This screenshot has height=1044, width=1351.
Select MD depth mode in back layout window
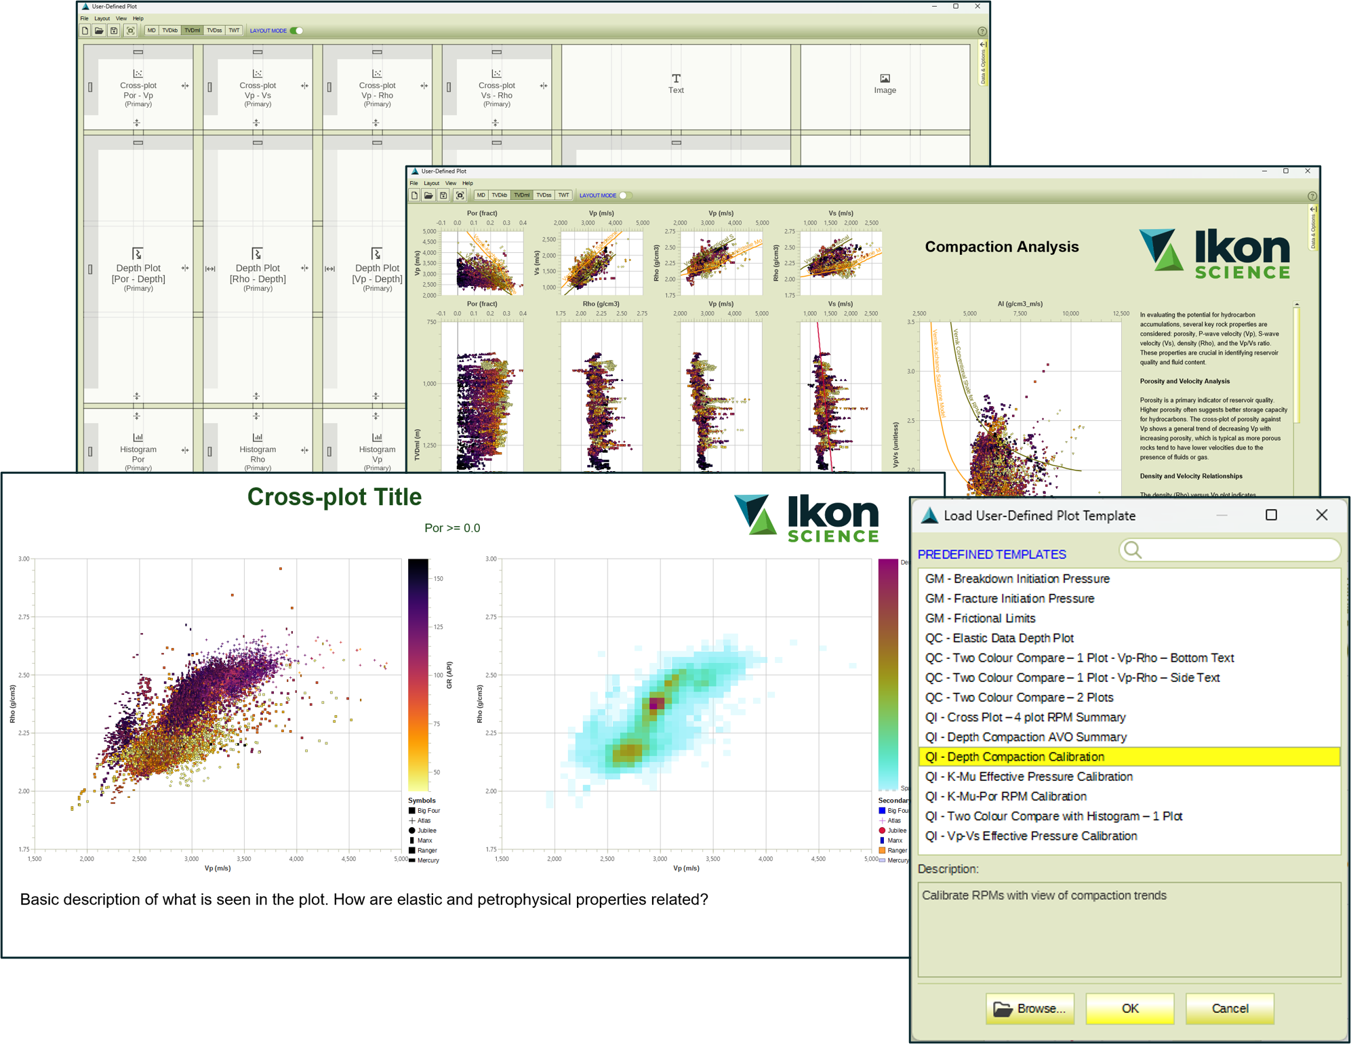point(151,31)
